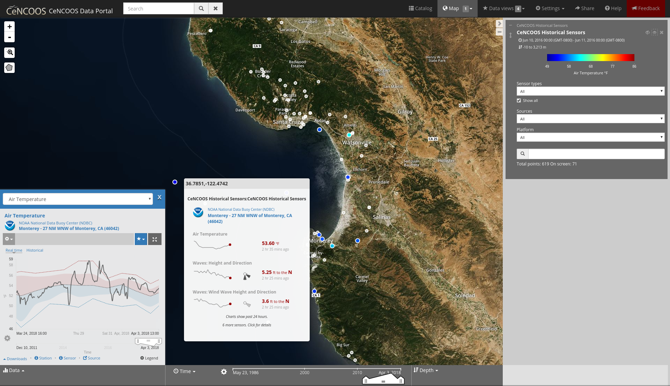Click the magnifier icon beside the layer filter
Viewport: 670px width, 386px height.
pos(523,154)
